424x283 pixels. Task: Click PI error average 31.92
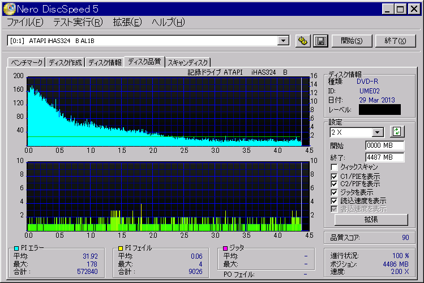[x=90, y=256]
